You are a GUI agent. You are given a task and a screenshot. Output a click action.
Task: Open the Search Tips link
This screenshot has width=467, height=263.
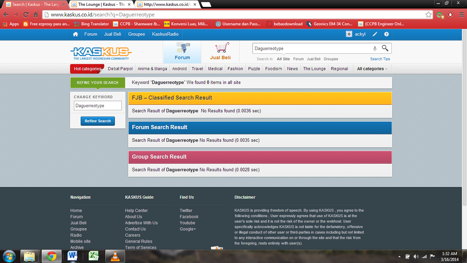[x=380, y=59]
